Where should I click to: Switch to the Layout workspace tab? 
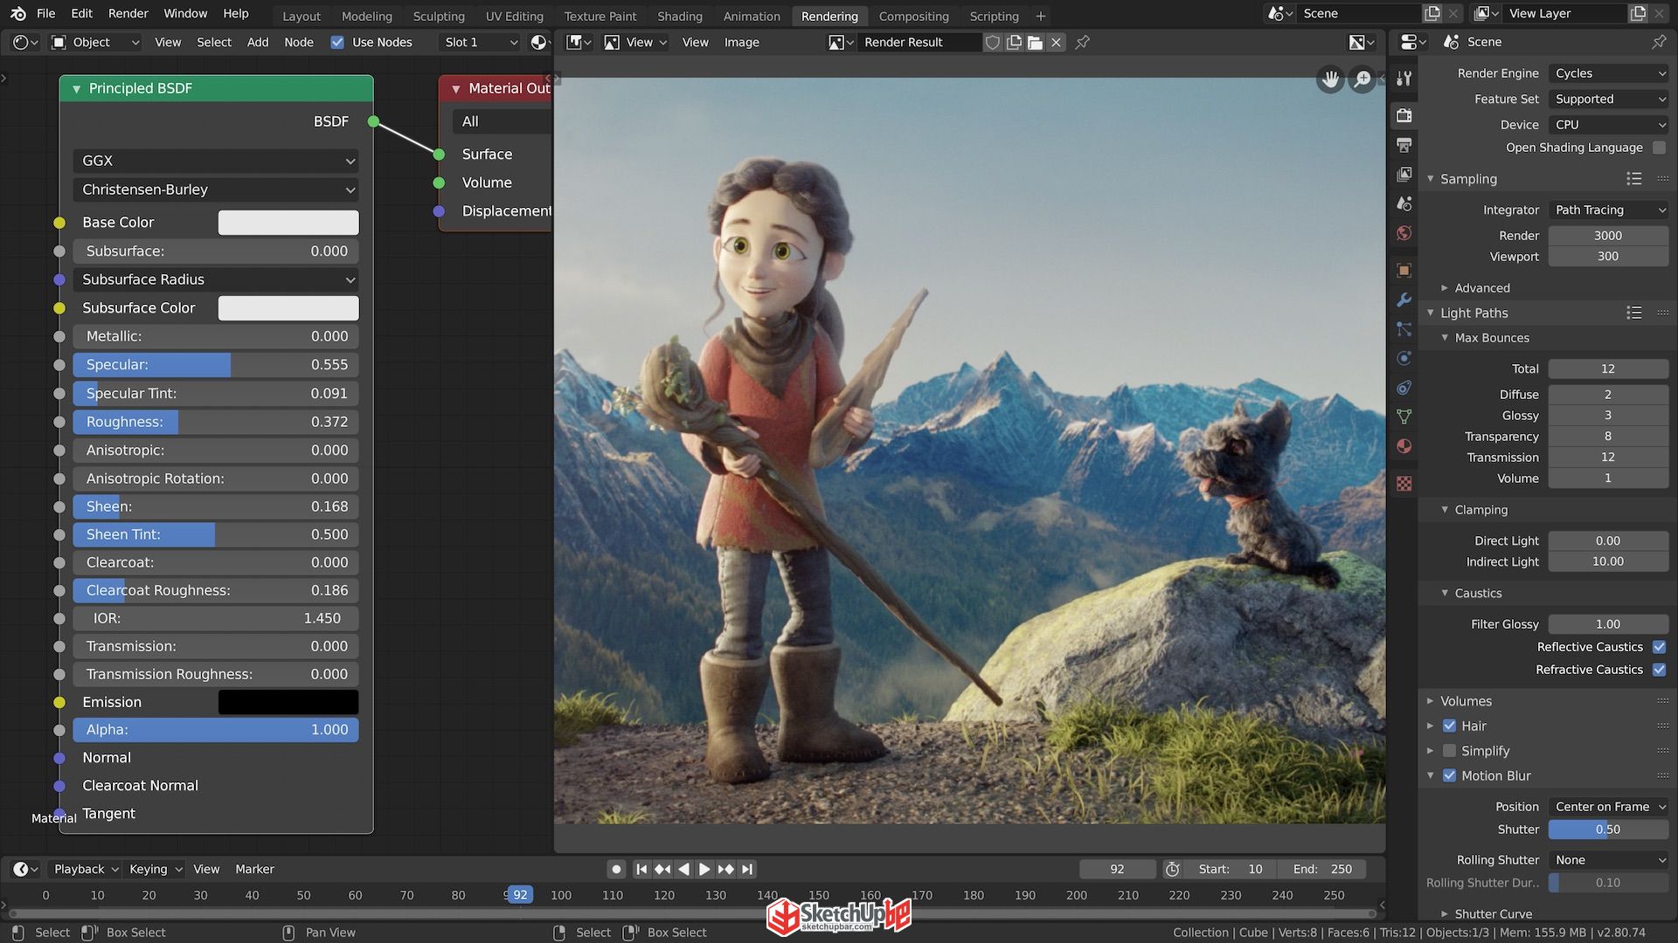click(302, 16)
